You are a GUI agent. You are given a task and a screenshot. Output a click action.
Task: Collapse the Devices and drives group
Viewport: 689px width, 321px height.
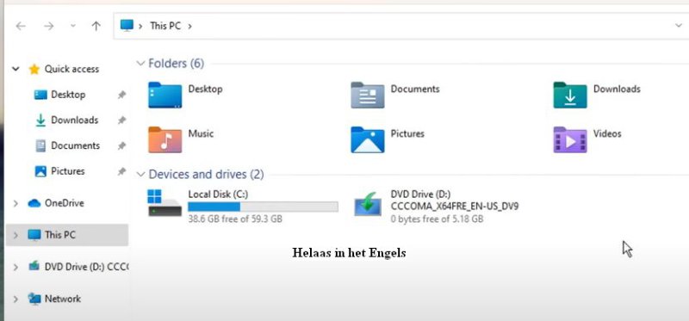coord(140,175)
